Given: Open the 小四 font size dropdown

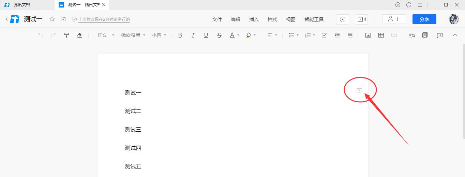Looking at the screenshot, I should click(x=159, y=35).
